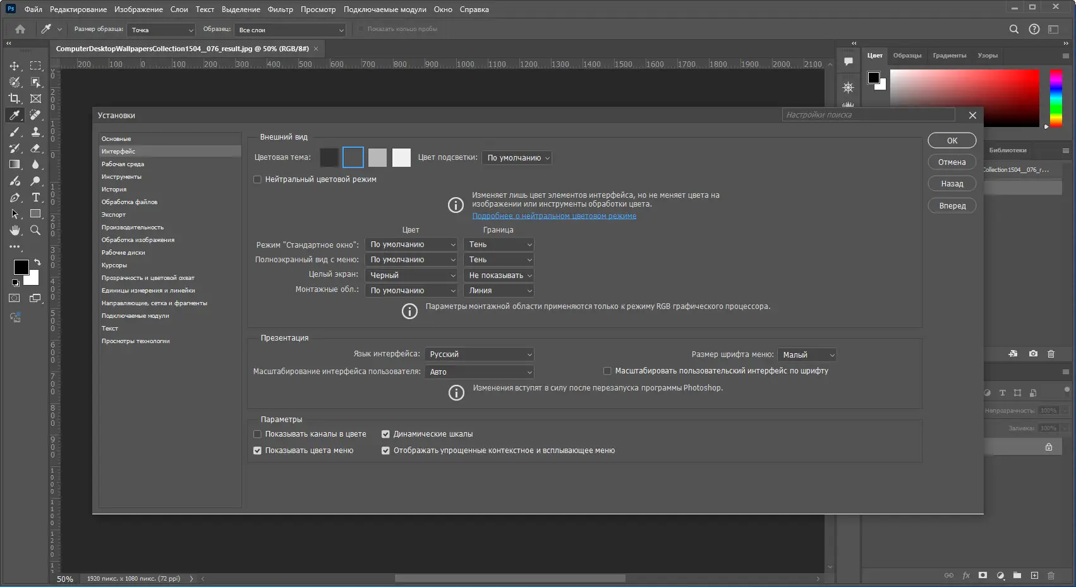1076x587 pixels.
Task: Select the darkest color theme swatch
Action: 329,157
